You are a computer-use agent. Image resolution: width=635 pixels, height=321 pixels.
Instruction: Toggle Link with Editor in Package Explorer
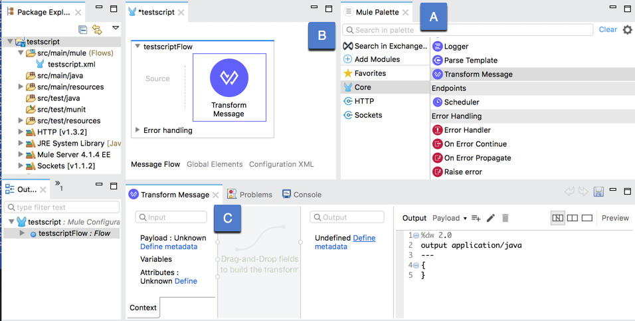click(x=97, y=30)
